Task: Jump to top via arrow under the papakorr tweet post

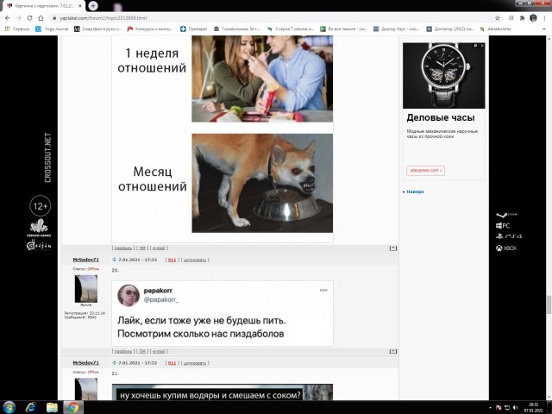Action: (393, 351)
